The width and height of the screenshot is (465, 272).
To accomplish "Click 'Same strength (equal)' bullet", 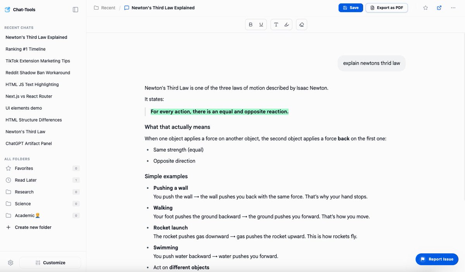I will (x=178, y=150).
